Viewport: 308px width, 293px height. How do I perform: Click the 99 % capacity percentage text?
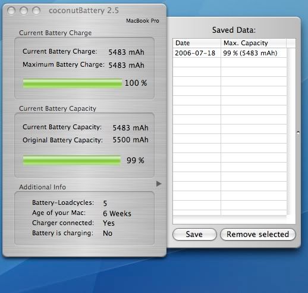136,160
